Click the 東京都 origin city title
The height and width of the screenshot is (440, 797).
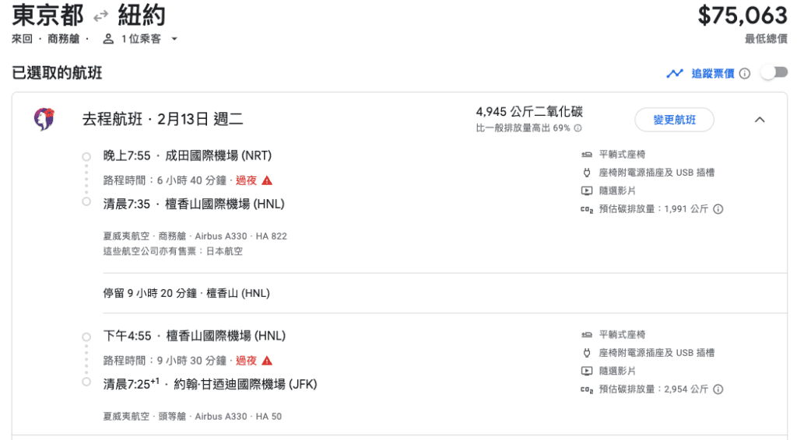pyautogui.click(x=47, y=16)
